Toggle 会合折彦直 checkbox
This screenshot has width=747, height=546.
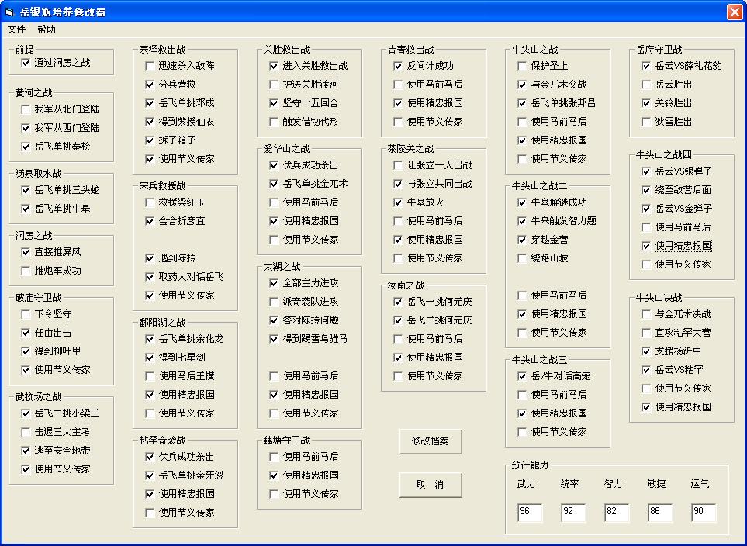pos(150,221)
